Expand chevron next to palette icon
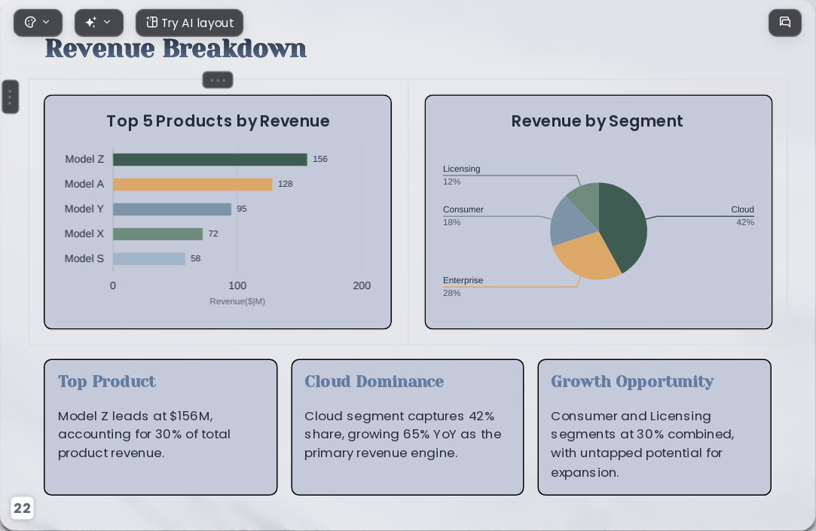Viewport: 816px width, 531px height. tap(46, 23)
